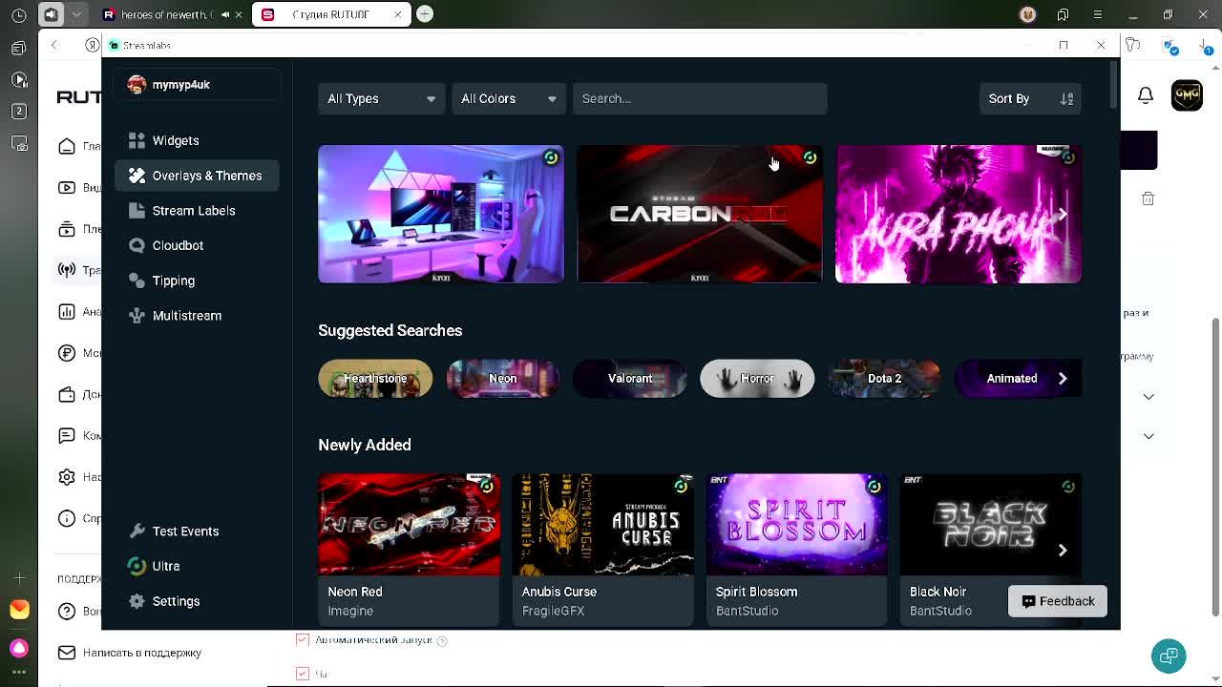Click the overlay Search field
The width and height of the screenshot is (1222, 687).
click(700, 98)
